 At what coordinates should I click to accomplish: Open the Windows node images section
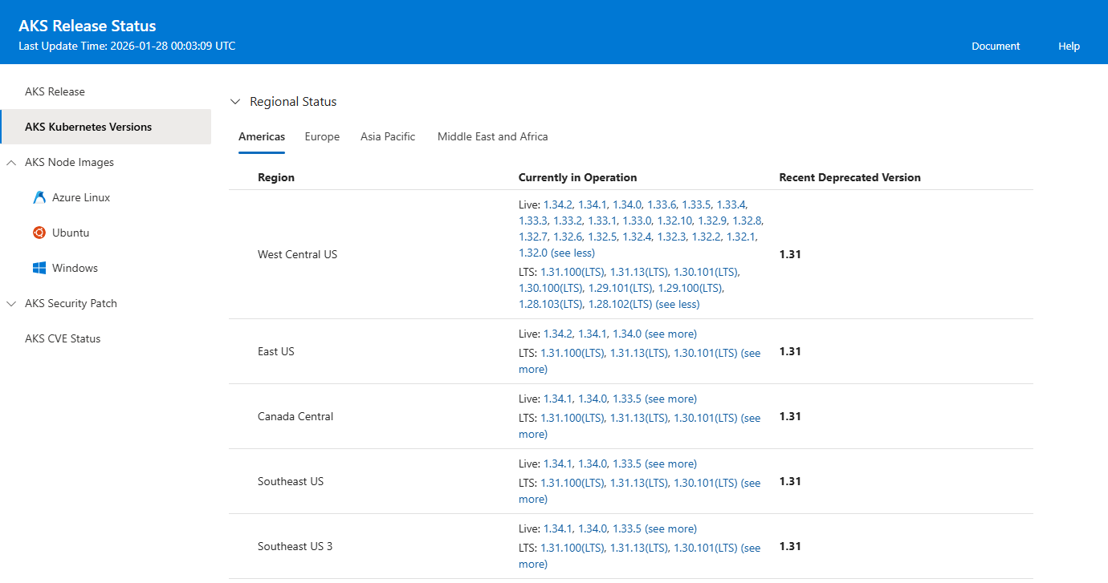[x=39, y=267]
